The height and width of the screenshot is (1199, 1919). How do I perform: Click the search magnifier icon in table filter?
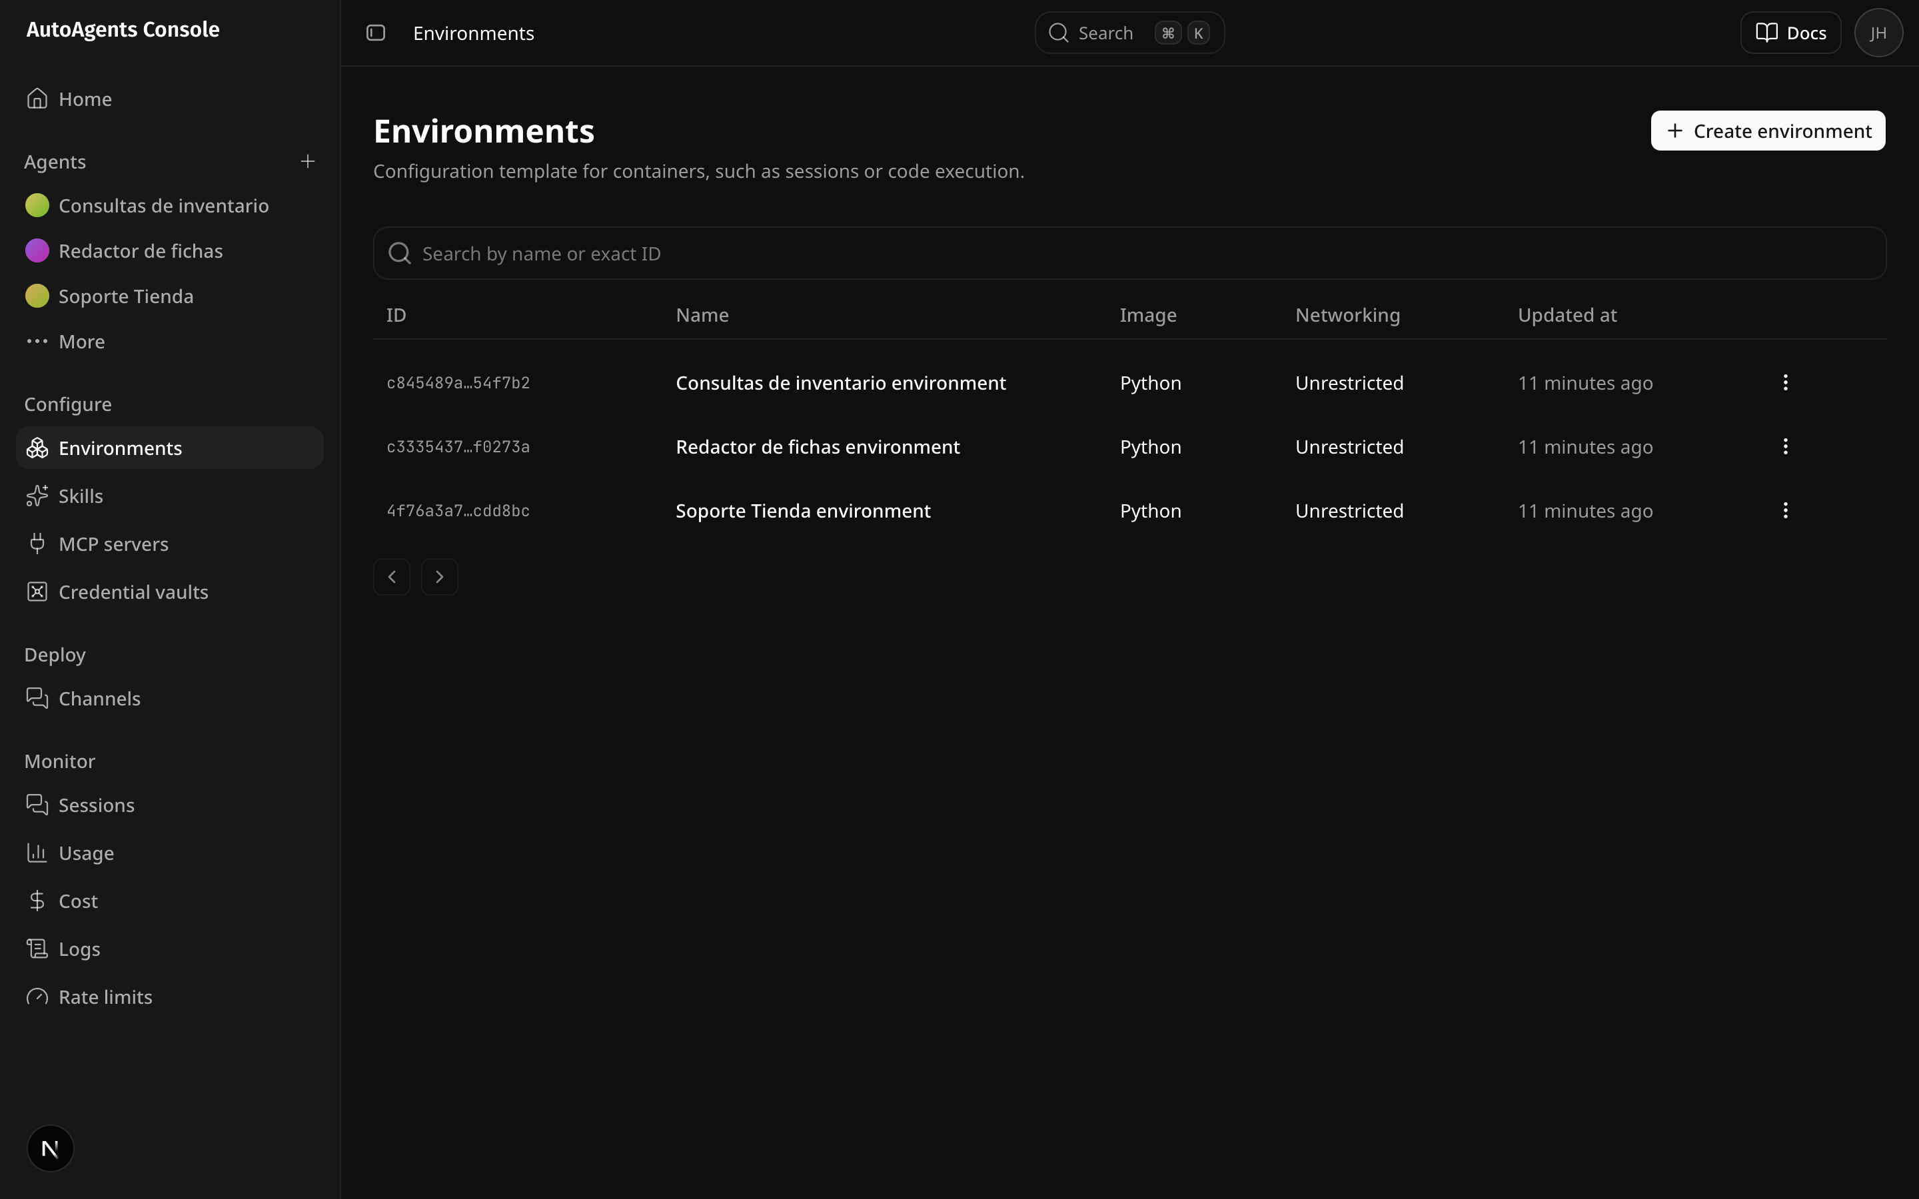400,253
